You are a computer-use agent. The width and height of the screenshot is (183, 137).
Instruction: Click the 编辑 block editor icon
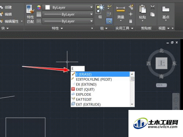tap(1, 14)
